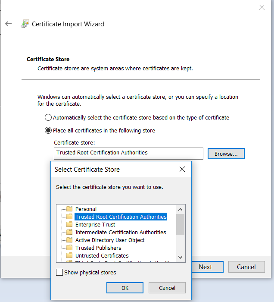Select the Enterprise Trust store
This screenshot has width=274, height=302.
point(95,225)
